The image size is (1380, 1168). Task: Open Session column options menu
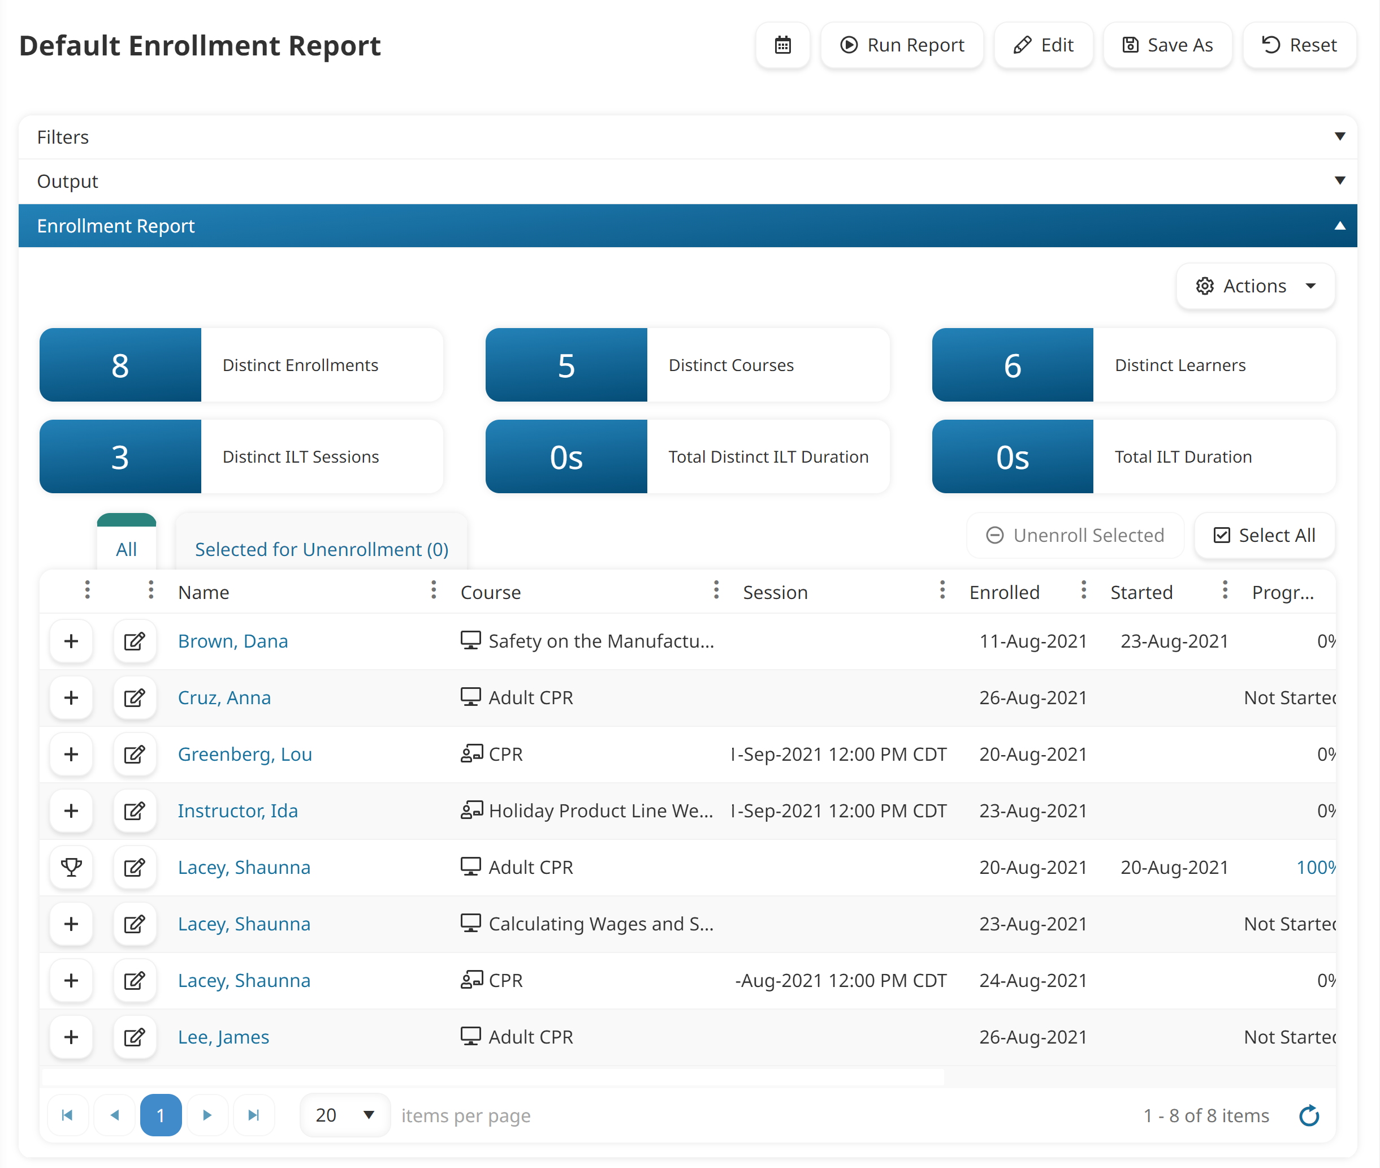pos(942,590)
